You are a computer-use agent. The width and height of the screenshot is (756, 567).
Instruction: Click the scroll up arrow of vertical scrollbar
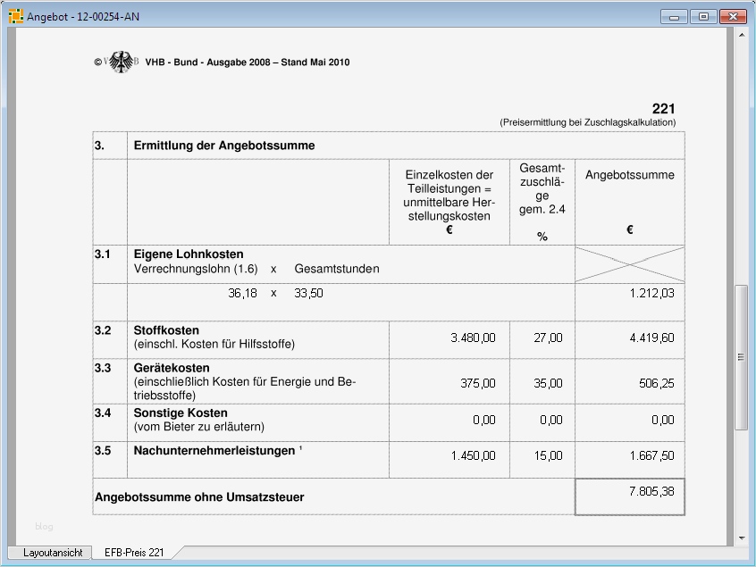[x=742, y=35]
